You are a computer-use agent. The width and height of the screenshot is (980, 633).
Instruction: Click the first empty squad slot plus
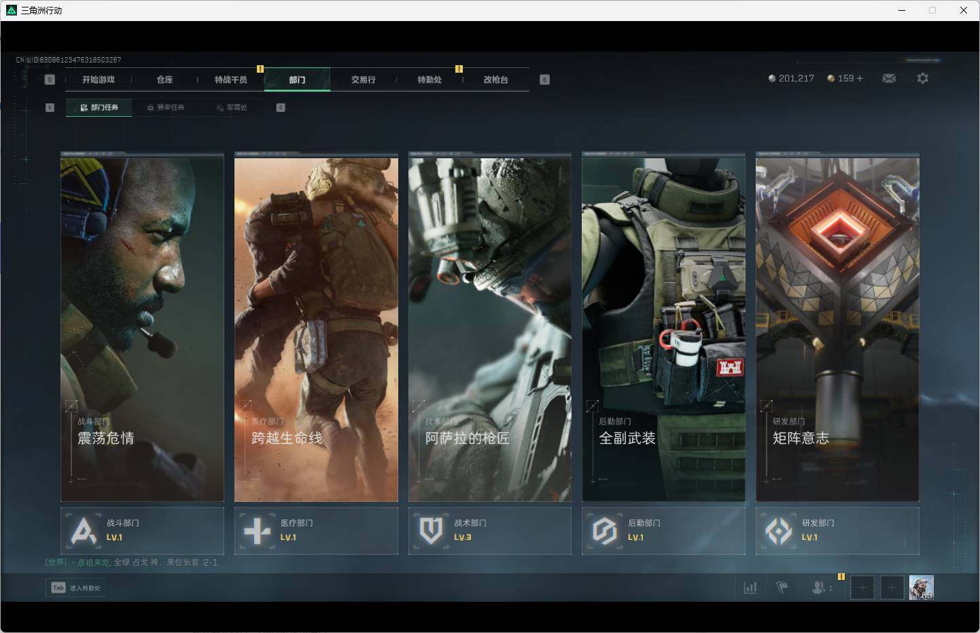click(x=862, y=587)
